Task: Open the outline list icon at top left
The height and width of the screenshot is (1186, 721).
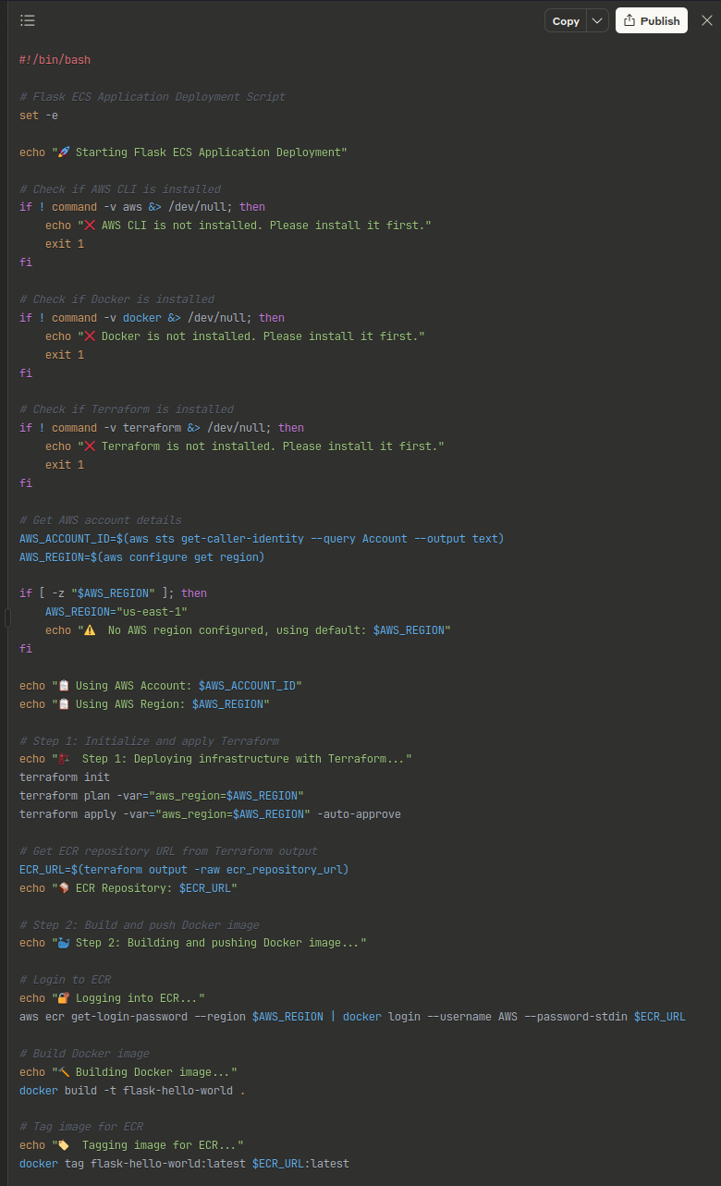Action: tap(28, 20)
